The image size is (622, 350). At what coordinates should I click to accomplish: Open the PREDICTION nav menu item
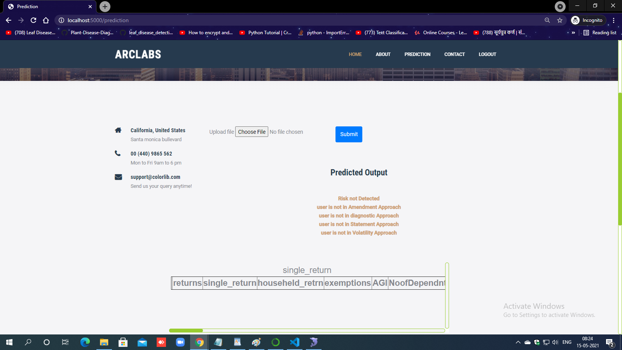coord(417,54)
